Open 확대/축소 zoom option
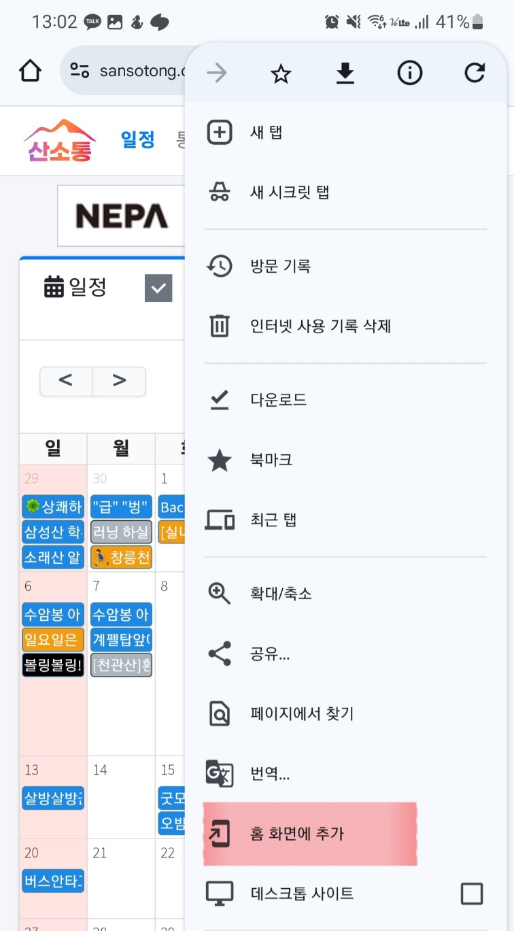Viewport: 514px width, 931px height. (281, 594)
